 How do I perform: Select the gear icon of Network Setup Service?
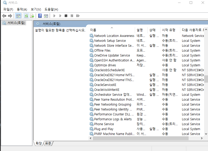pos(91,41)
